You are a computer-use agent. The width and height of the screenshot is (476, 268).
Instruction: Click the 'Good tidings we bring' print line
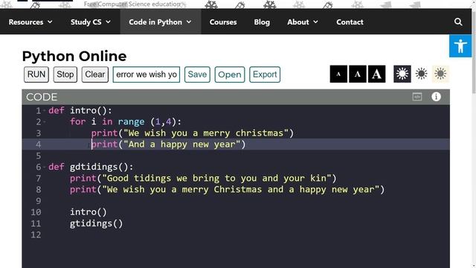pyautogui.click(x=203, y=178)
